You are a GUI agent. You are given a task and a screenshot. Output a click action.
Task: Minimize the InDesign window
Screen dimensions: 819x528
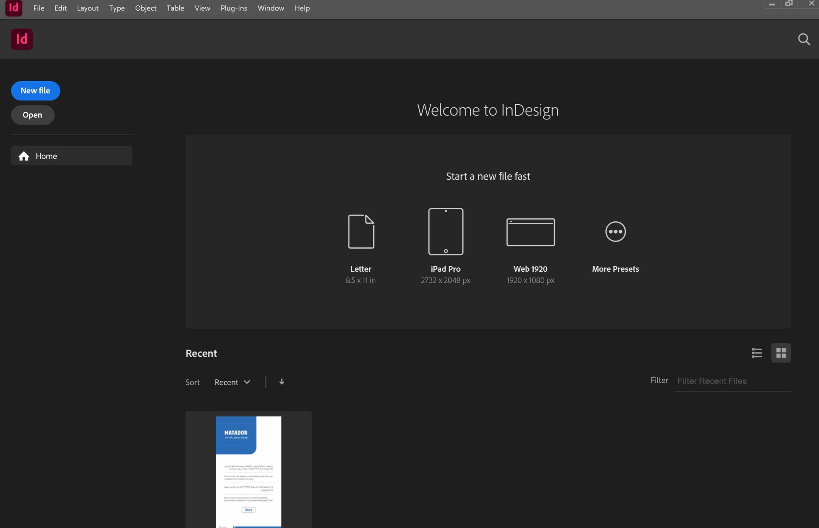[x=772, y=4]
